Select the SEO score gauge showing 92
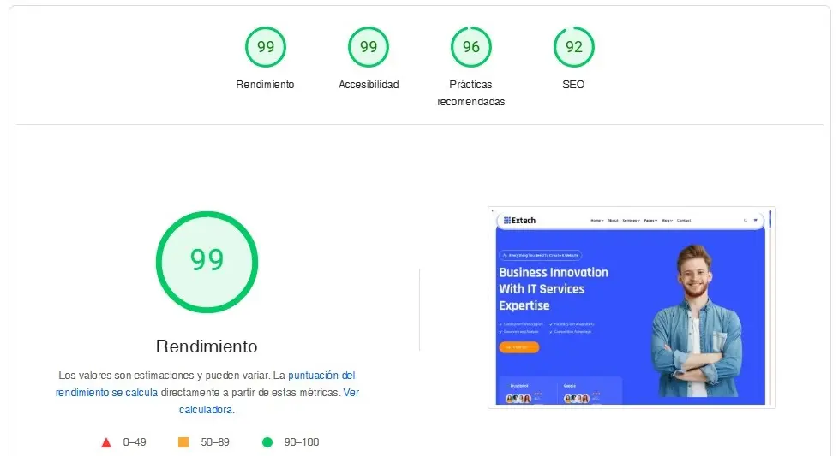The height and width of the screenshot is (456, 839). 573,47
